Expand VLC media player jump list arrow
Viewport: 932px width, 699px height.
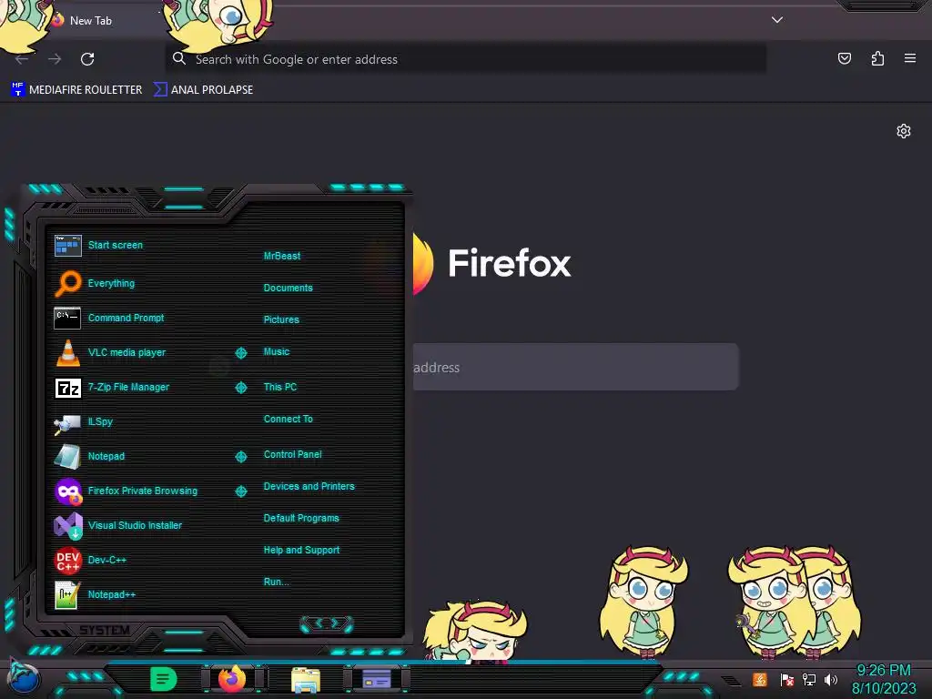[x=240, y=353]
